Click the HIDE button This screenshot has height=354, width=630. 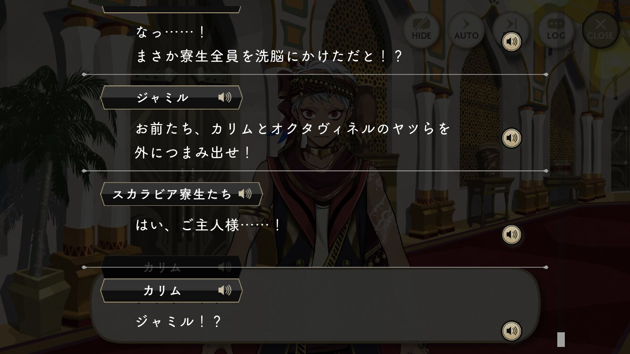point(421,30)
